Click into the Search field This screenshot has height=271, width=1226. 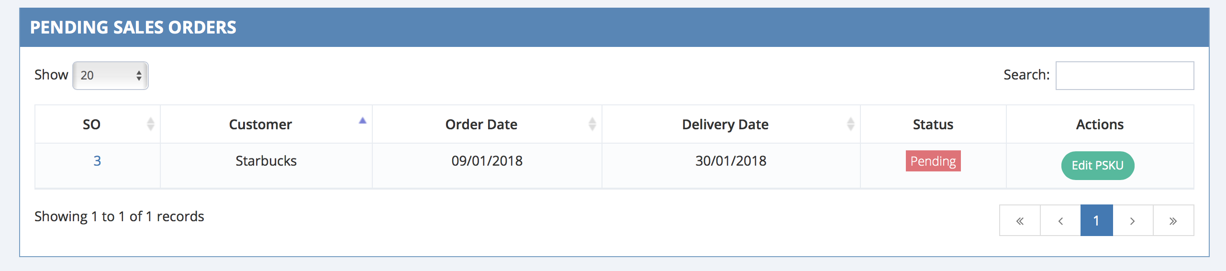1125,76
